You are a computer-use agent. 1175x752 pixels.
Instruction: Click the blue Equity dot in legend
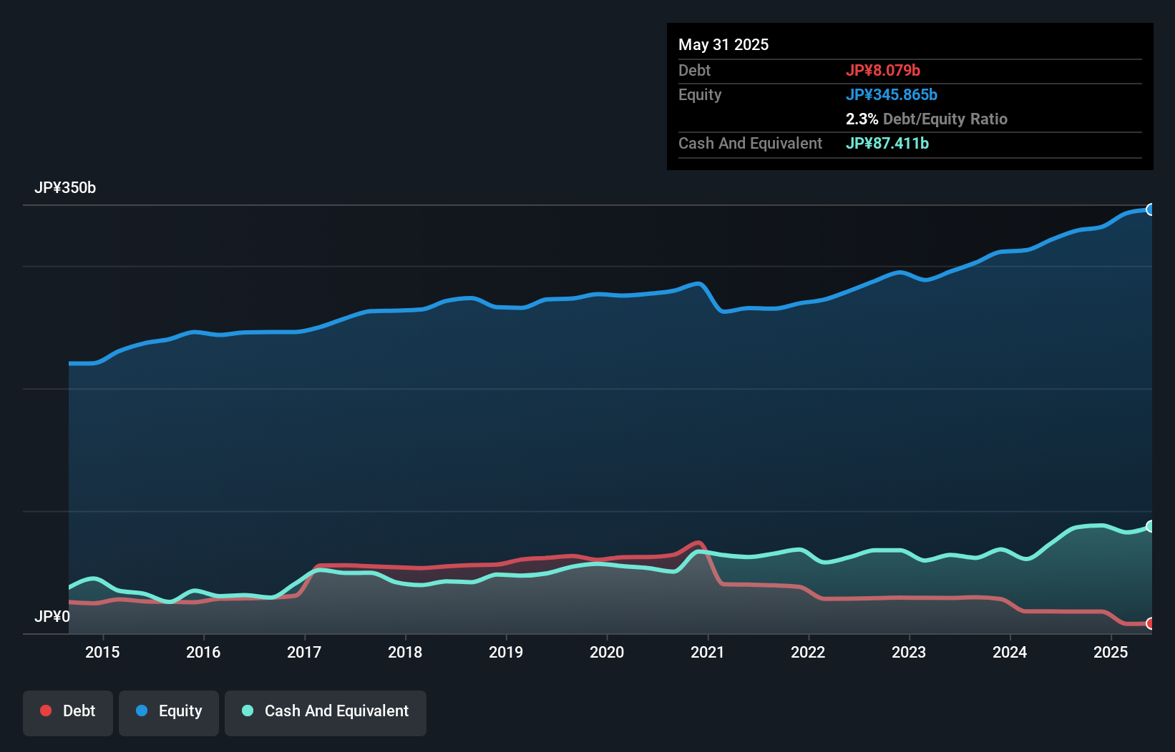tap(142, 711)
